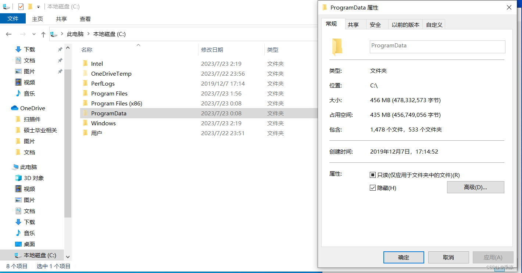
Task: Click the sidebar scroll up arrow
Action: click(68, 48)
